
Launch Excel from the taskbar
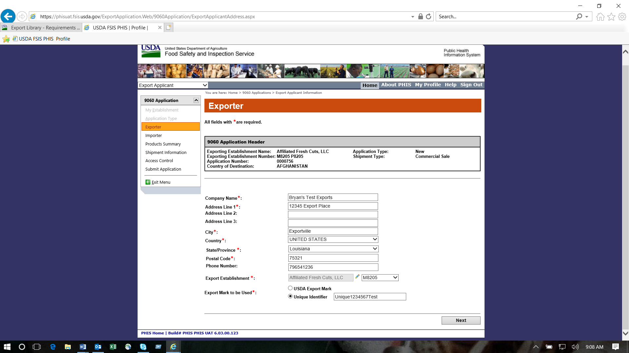point(113,347)
